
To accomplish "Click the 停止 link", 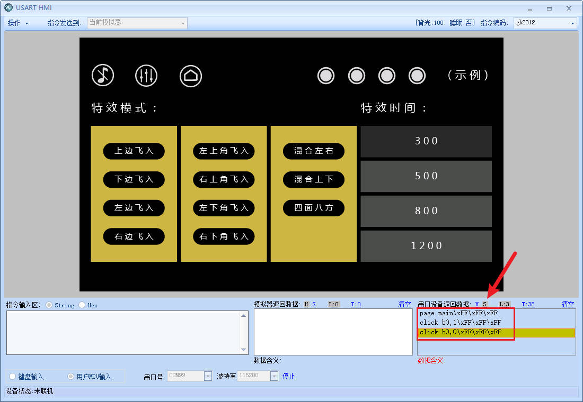I will [x=288, y=376].
